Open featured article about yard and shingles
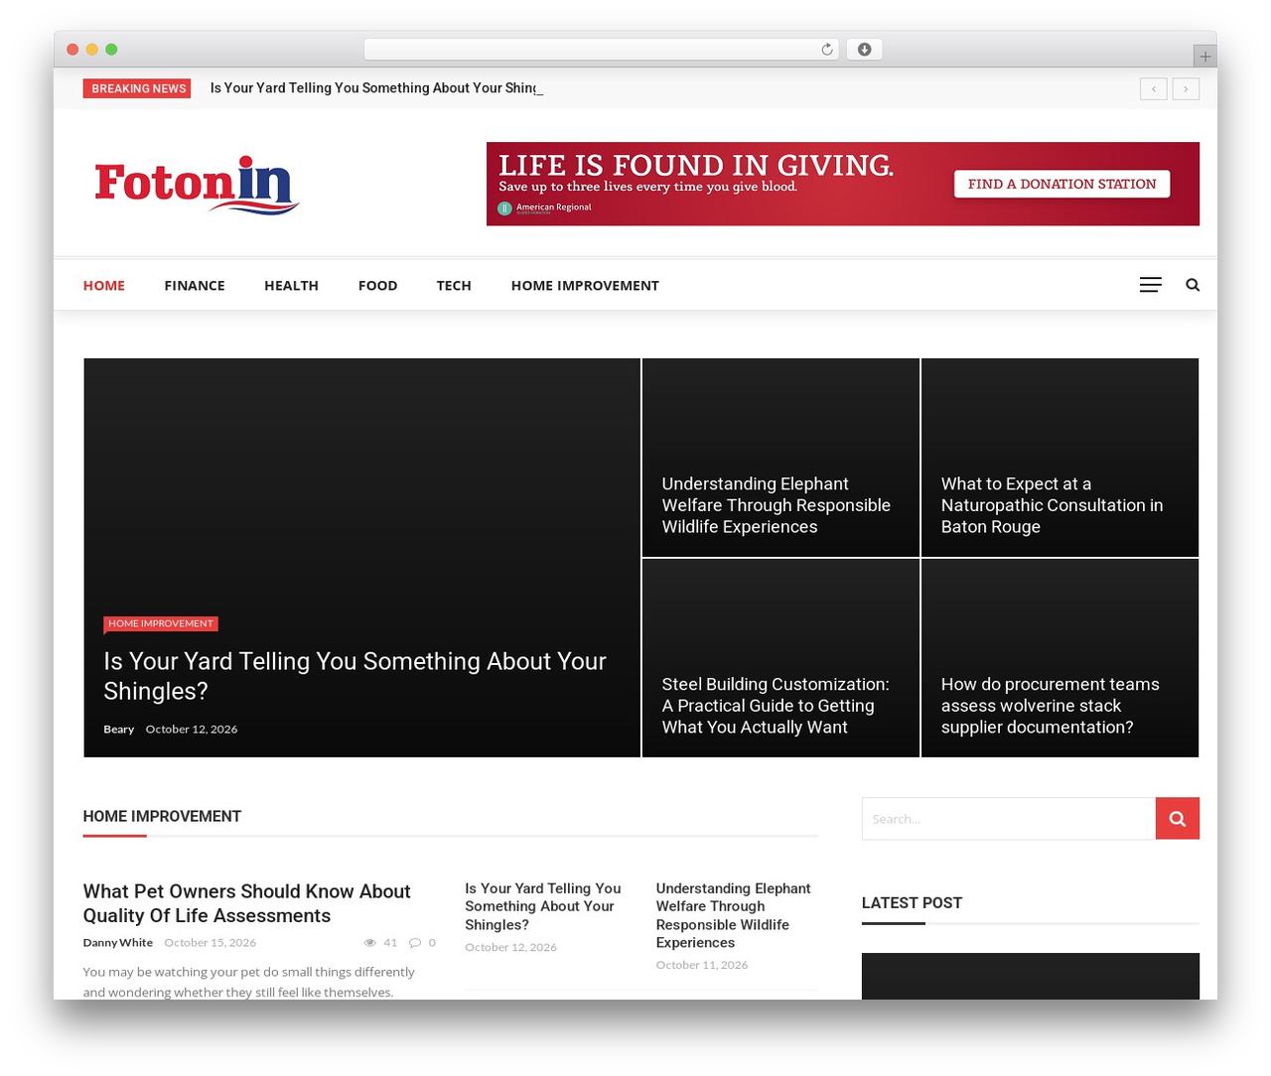1271x1076 pixels. [354, 676]
